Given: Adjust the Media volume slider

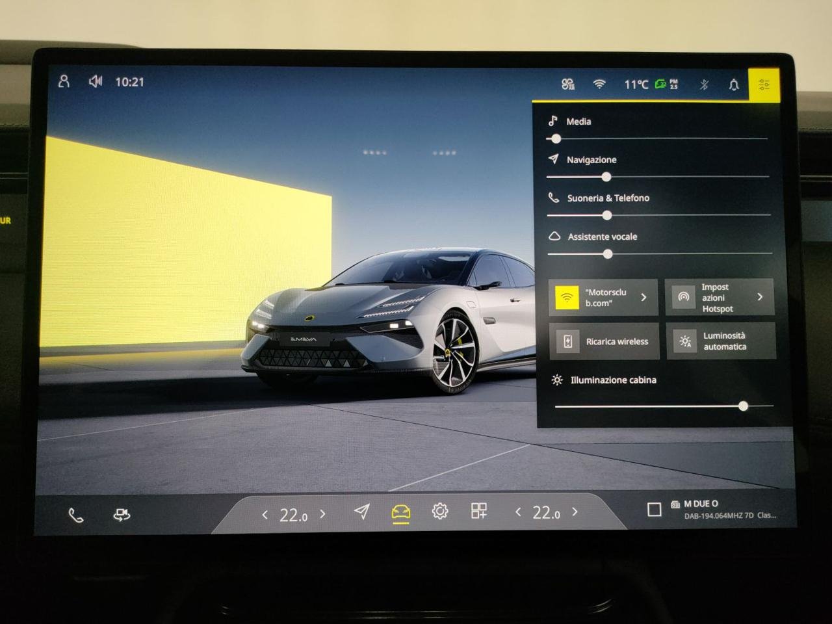Looking at the screenshot, I should [x=658, y=138].
